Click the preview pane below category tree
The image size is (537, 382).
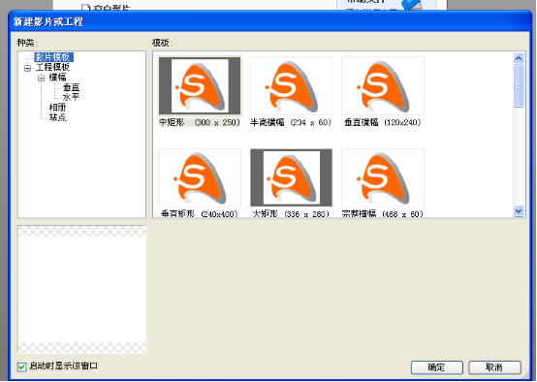pyautogui.click(x=81, y=289)
